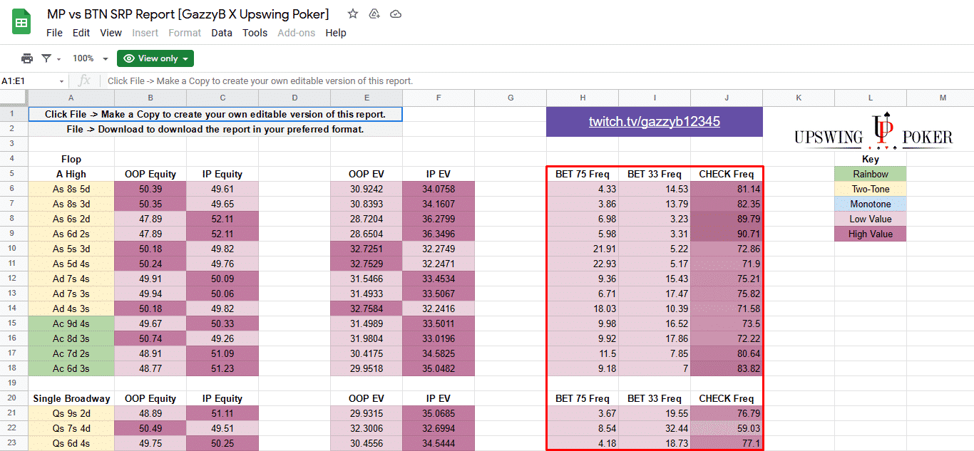974x451 pixels.
Task: Click inside the formula bar
Action: [285, 81]
